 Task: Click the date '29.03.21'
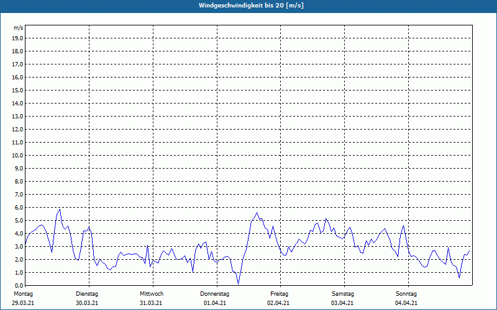coord(23,303)
